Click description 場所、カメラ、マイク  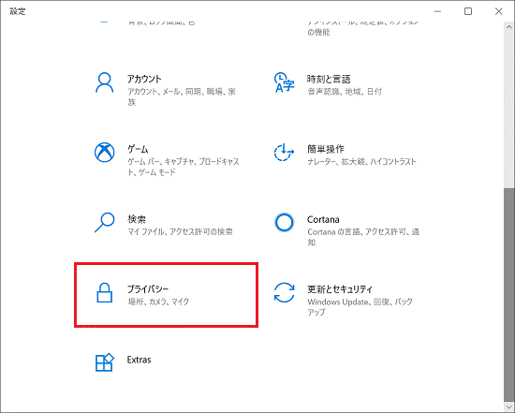tap(158, 302)
